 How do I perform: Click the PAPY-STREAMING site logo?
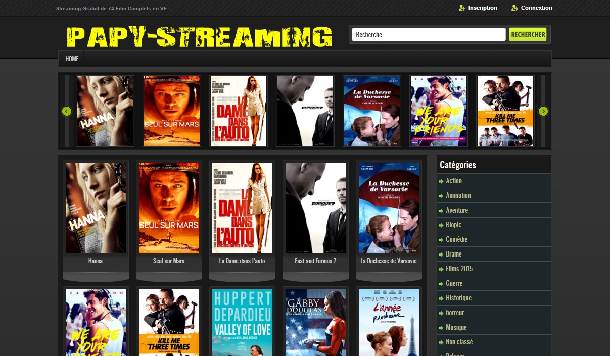point(199,36)
